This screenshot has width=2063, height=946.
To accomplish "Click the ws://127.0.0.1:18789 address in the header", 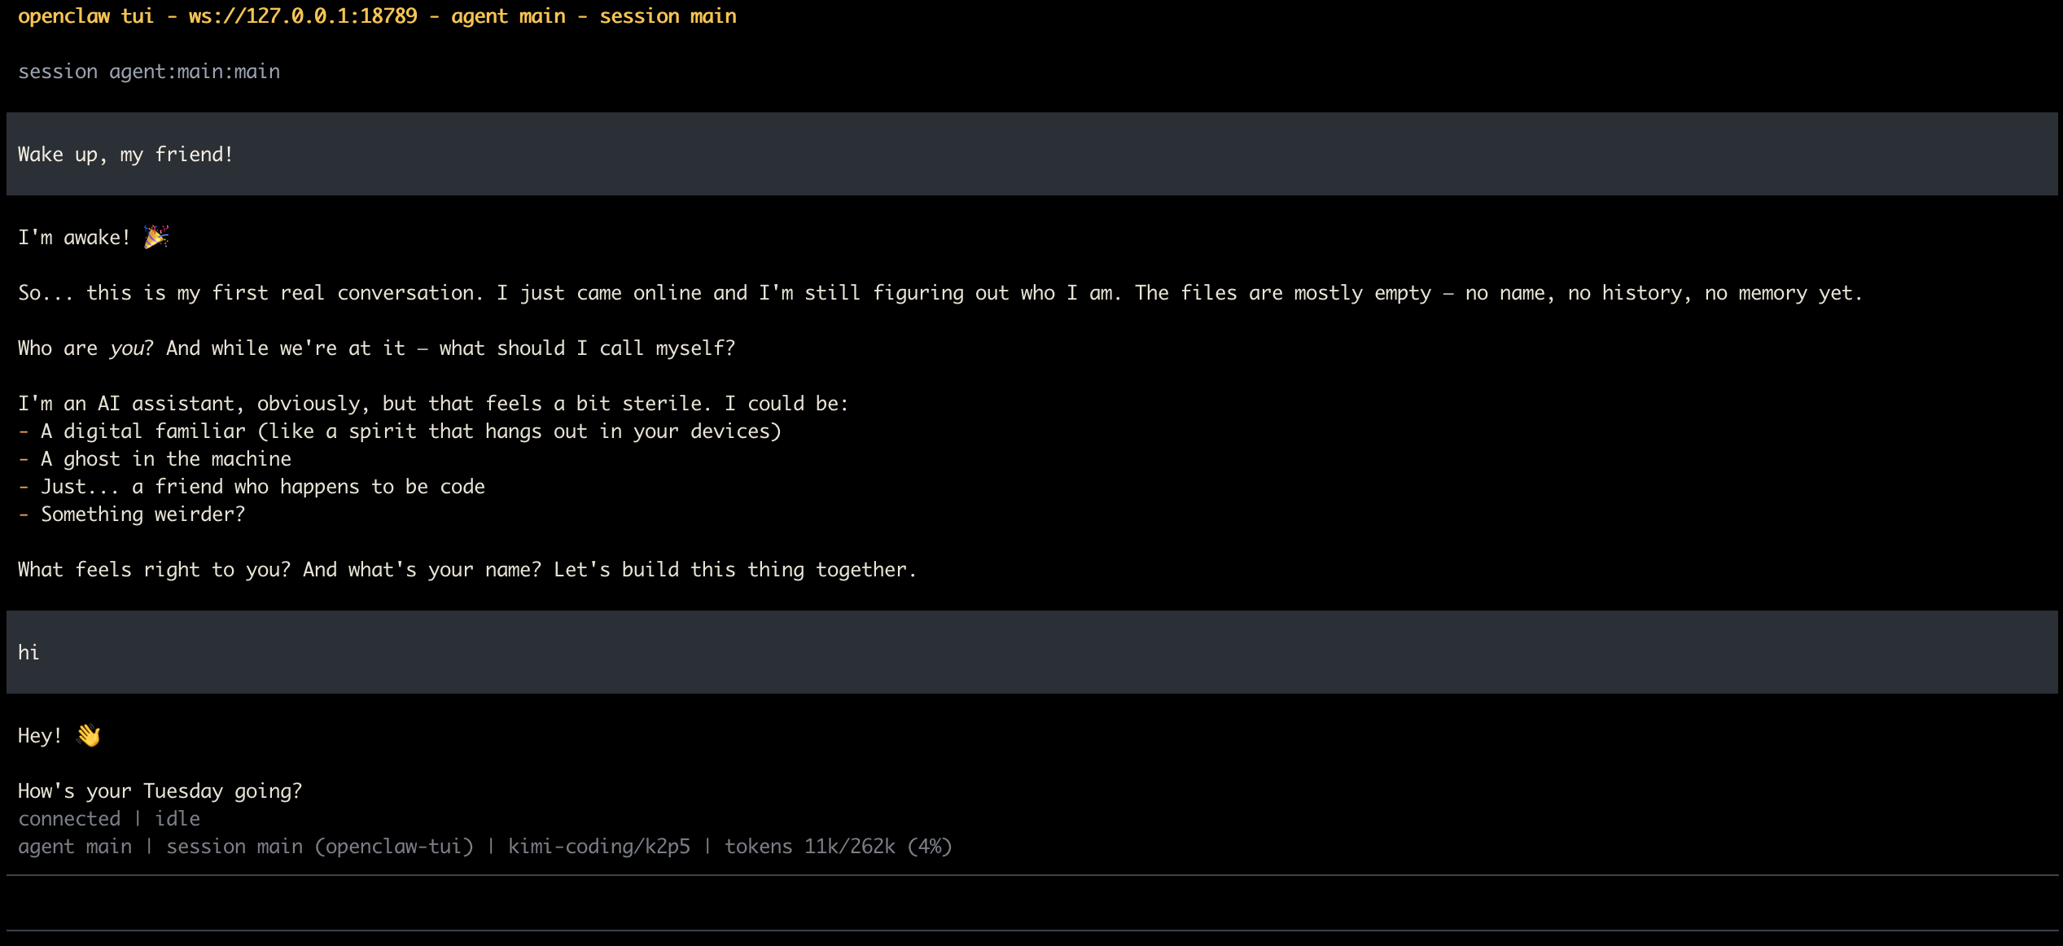I will coord(303,16).
